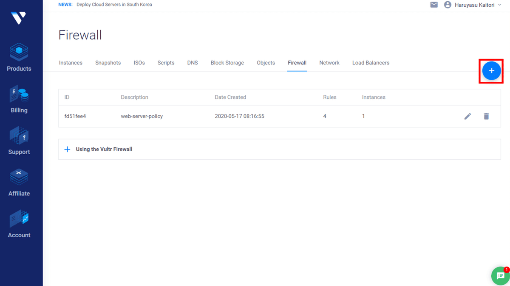Open the Billing sidebar section
This screenshot has height=286, width=510.
coord(19,99)
